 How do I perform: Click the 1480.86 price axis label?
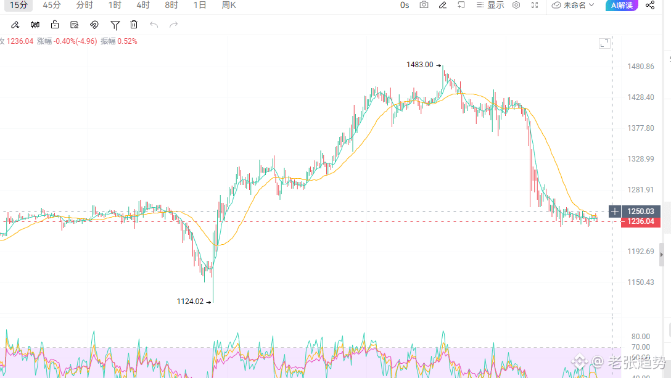641,67
